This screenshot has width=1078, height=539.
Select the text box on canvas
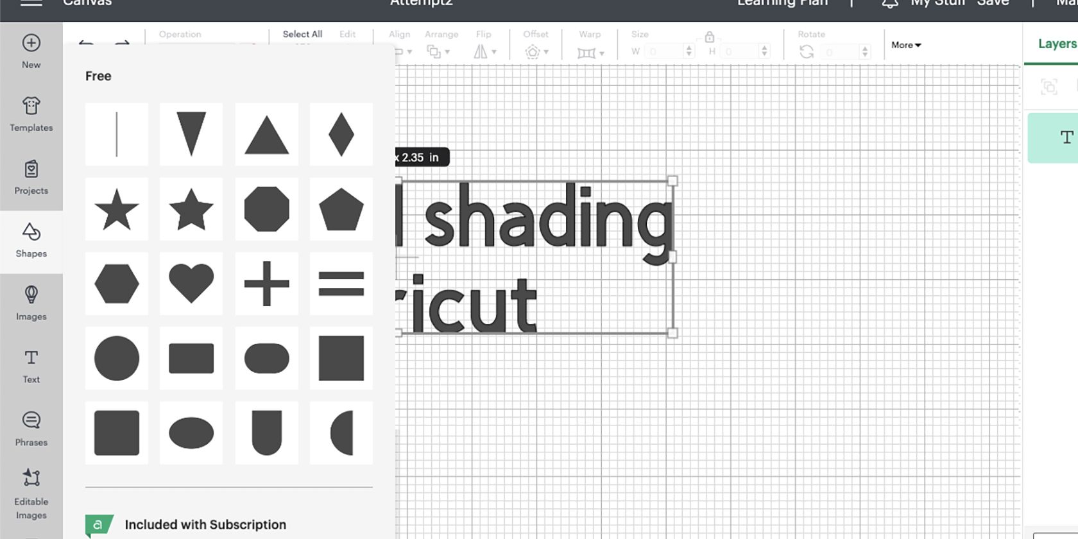point(535,257)
